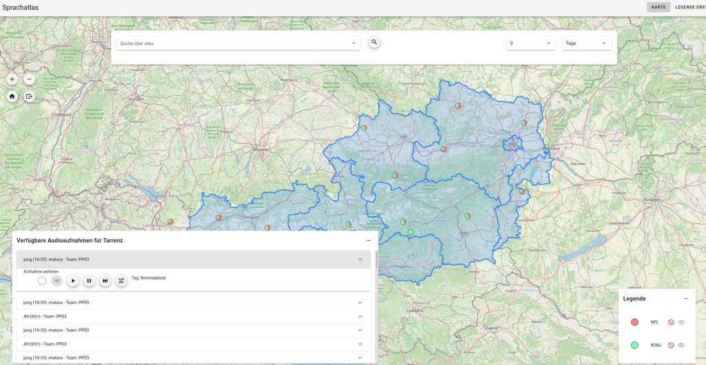706x365 pixels.
Task: Click the 'Aufnahme anhören:' label
Action: pyautogui.click(x=41, y=271)
